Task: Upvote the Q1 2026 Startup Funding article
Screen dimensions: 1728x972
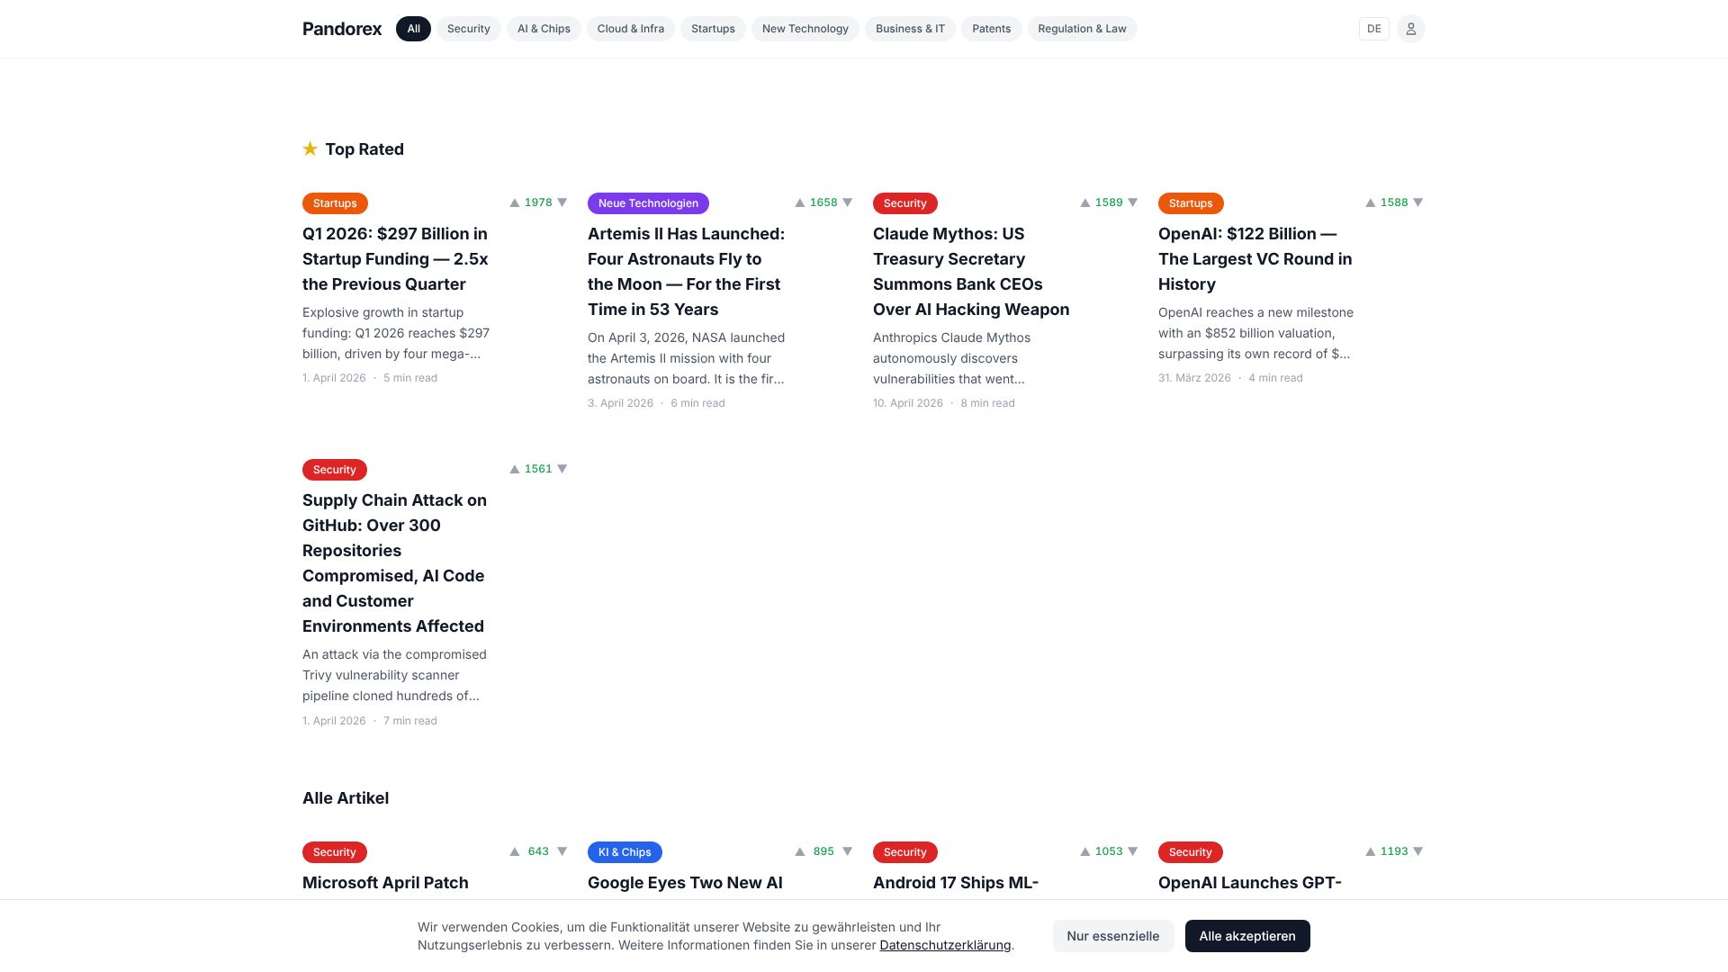Action: (x=515, y=202)
